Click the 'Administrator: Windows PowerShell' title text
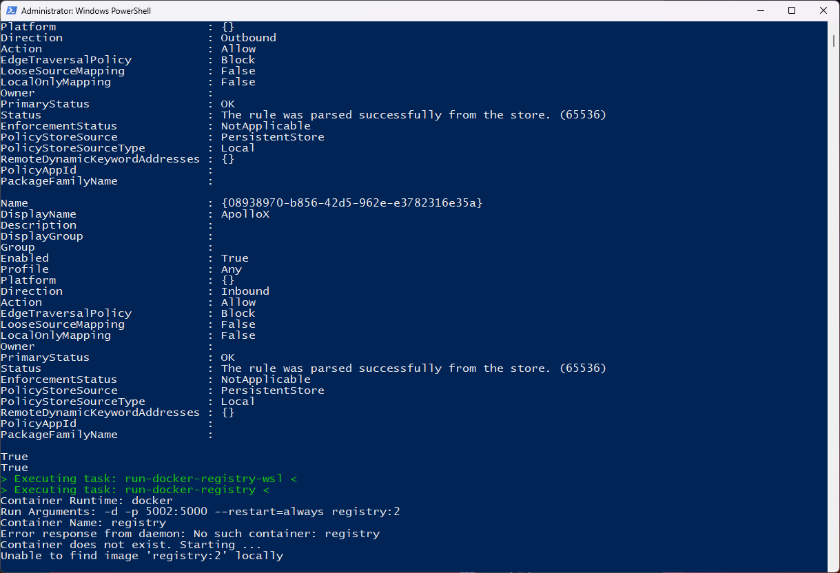The height and width of the screenshot is (573, 840). pos(86,11)
